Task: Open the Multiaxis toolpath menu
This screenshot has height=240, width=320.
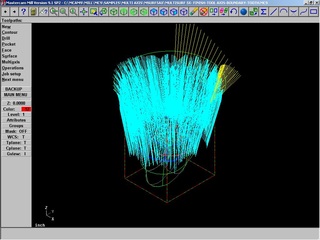Action: [11, 62]
